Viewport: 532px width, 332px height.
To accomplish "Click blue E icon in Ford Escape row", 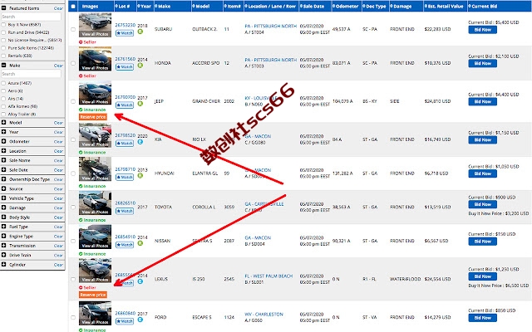I will point(140,320).
